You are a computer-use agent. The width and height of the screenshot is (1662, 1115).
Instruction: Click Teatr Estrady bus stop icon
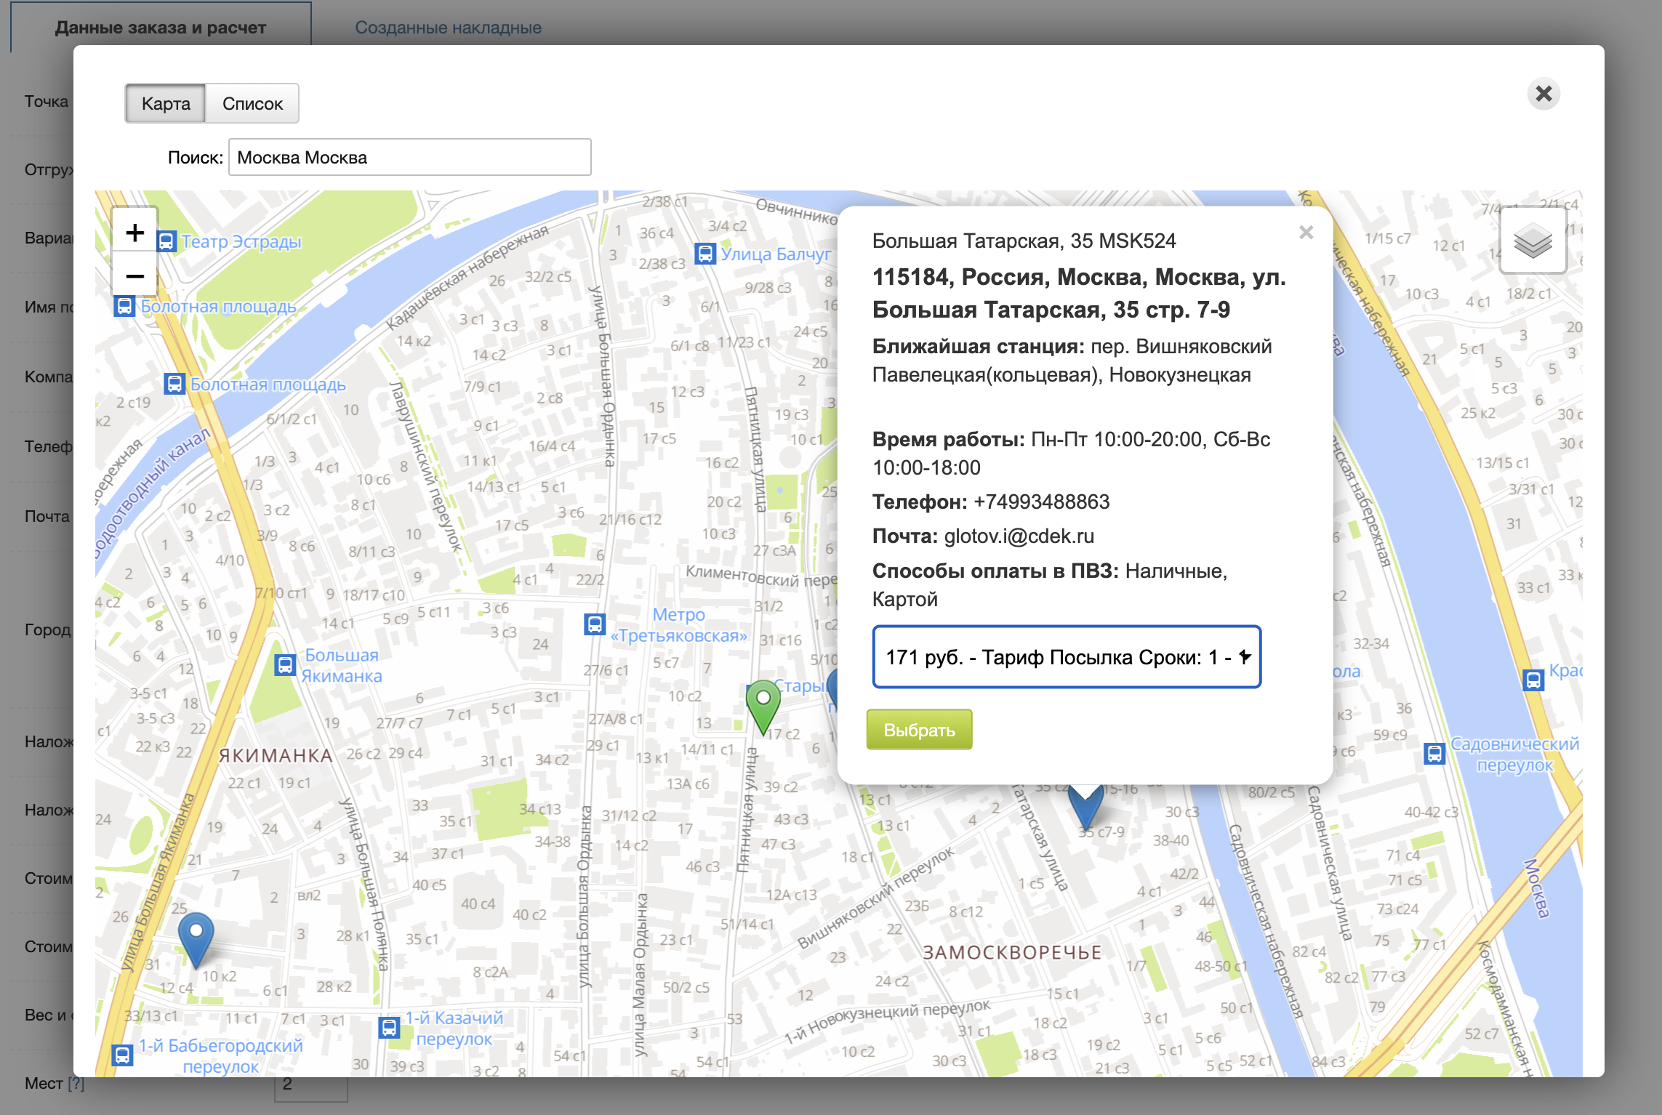click(x=166, y=241)
